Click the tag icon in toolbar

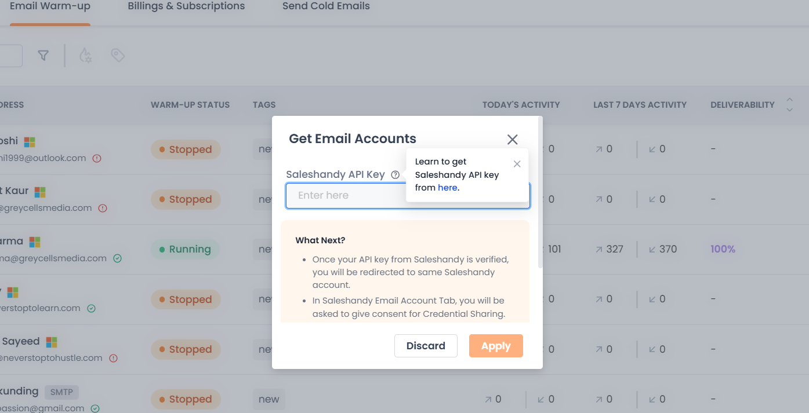118,56
